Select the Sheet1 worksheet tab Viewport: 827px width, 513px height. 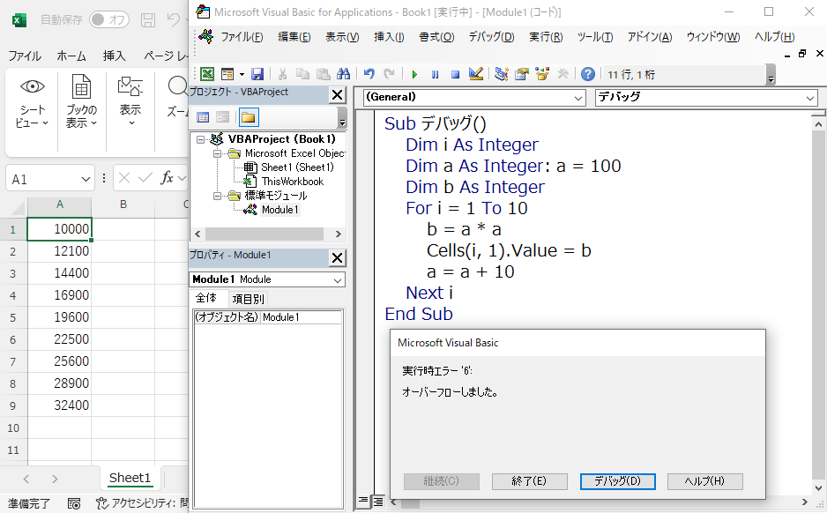pos(130,479)
